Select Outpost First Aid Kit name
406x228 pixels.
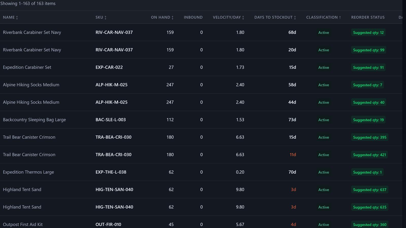(x=23, y=224)
